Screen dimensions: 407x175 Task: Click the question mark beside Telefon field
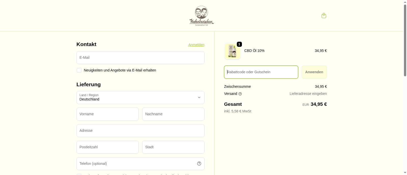tap(199, 164)
